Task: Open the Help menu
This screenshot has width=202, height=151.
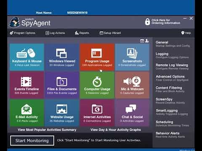Action: (186, 33)
